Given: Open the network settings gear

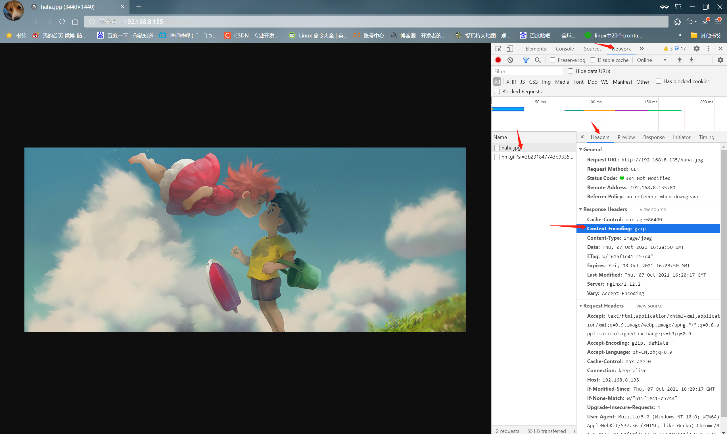Looking at the screenshot, I should pos(720,60).
